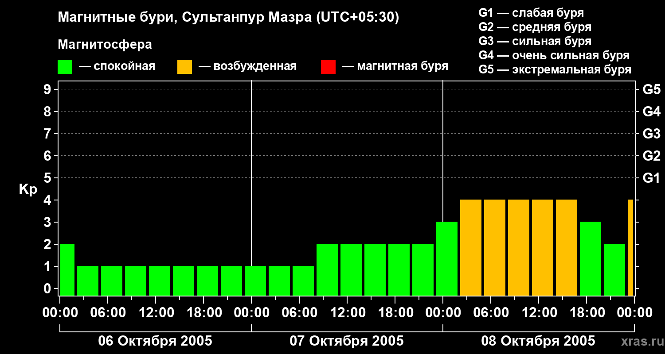
Task: Select the "G1 — слабая буря" line
Action: pyautogui.click(x=531, y=13)
